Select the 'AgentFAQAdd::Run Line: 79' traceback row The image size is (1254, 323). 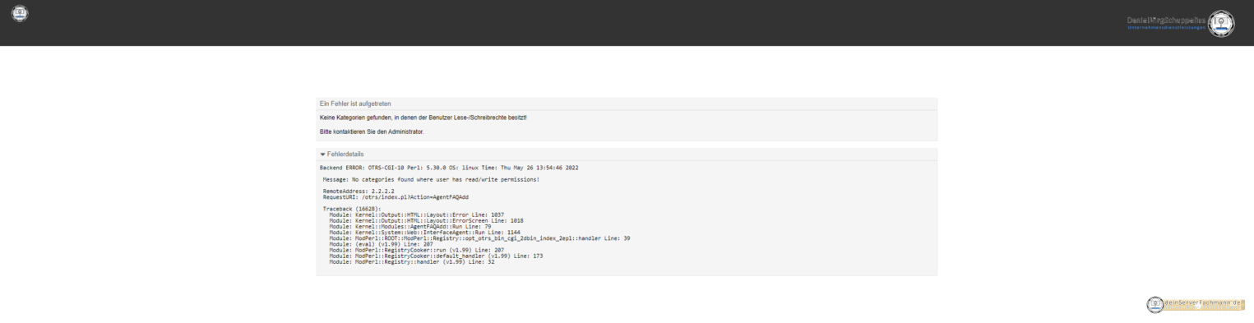[x=410, y=226]
